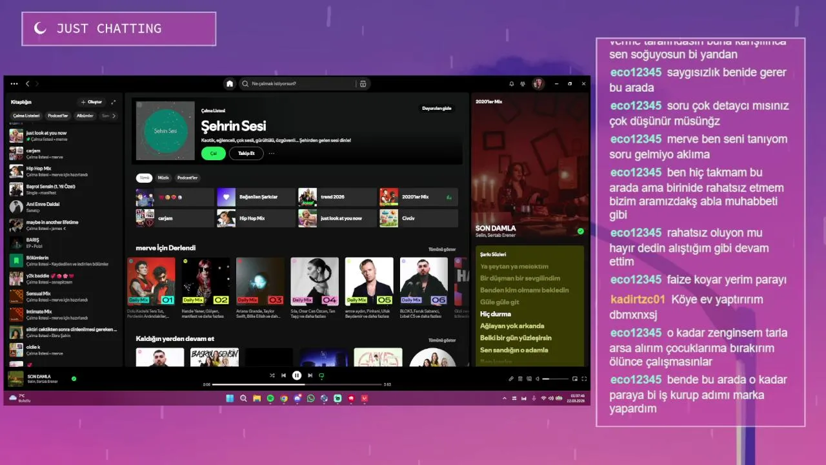Select Albümler filter chip in library

click(85, 116)
